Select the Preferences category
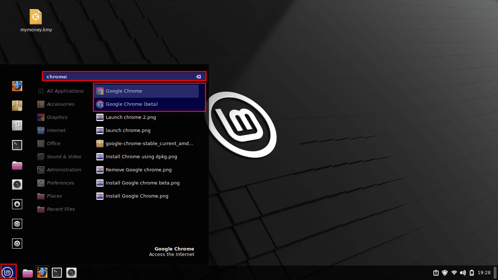 coord(55,183)
